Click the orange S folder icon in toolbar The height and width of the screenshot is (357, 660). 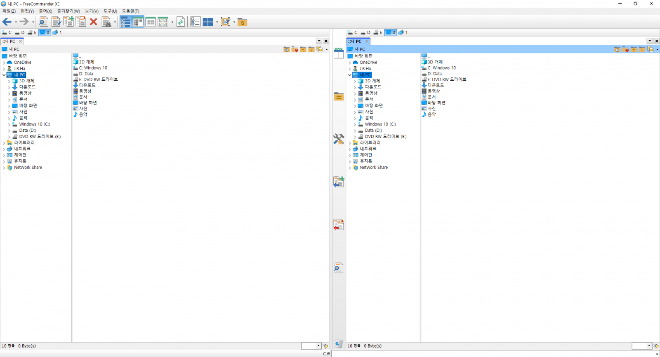(243, 22)
